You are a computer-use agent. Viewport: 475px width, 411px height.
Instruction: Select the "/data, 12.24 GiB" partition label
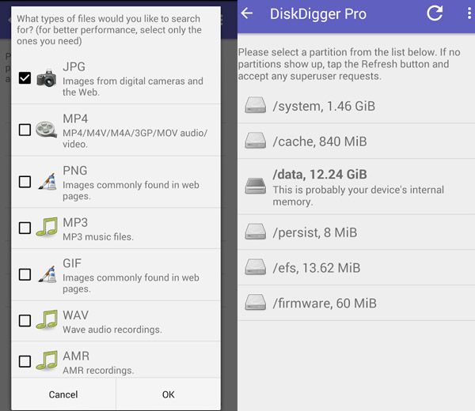coord(322,175)
